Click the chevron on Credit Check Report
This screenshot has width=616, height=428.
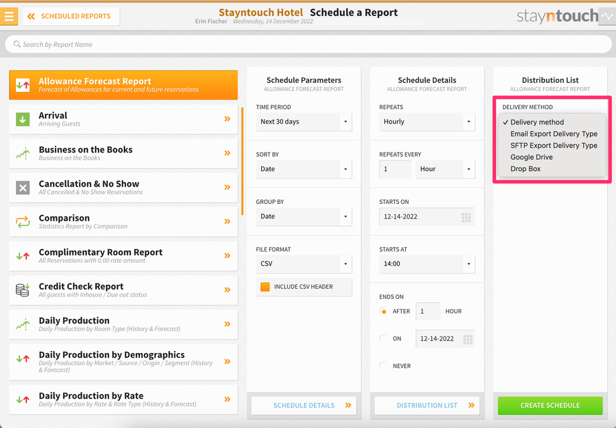pyautogui.click(x=227, y=290)
